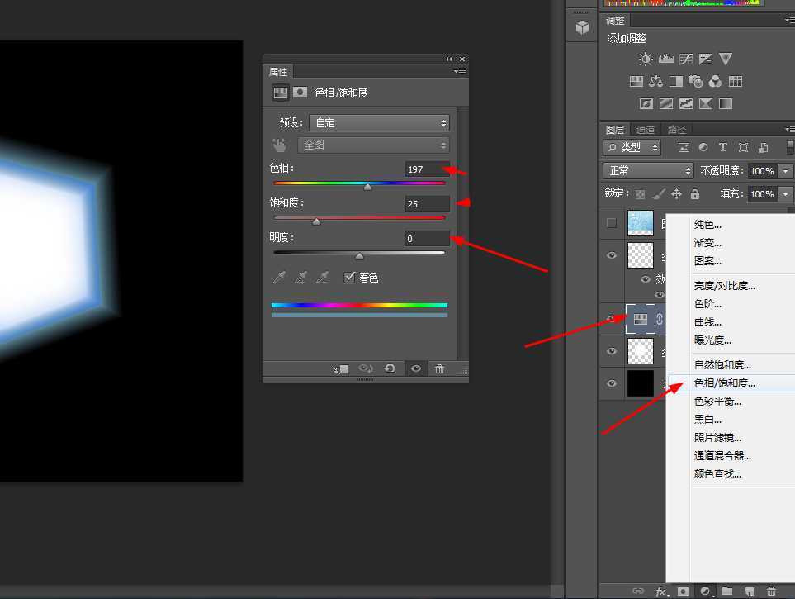Click the lock all padlock icon
This screenshot has width=795, height=599.
pos(694,194)
